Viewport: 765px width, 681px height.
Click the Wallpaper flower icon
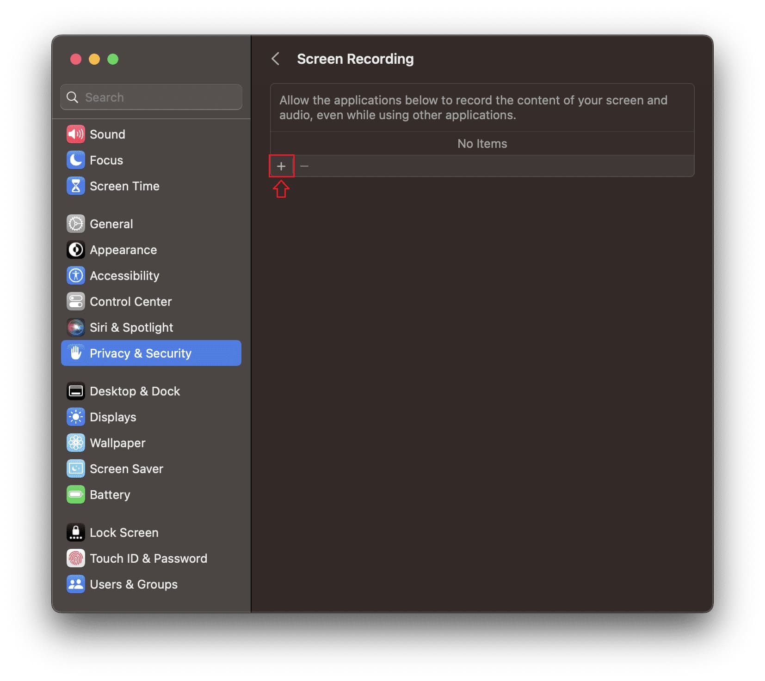[x=75, y=443]
